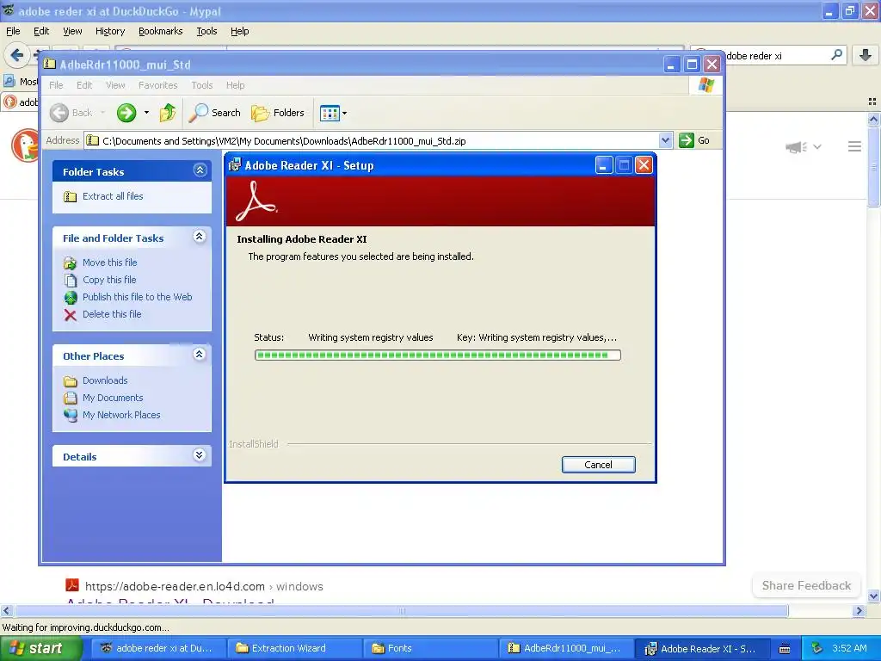Screen dimensions: 881x661
Task: Toggle the Folders pane in Explorer
Action: (x=278, y=113)
